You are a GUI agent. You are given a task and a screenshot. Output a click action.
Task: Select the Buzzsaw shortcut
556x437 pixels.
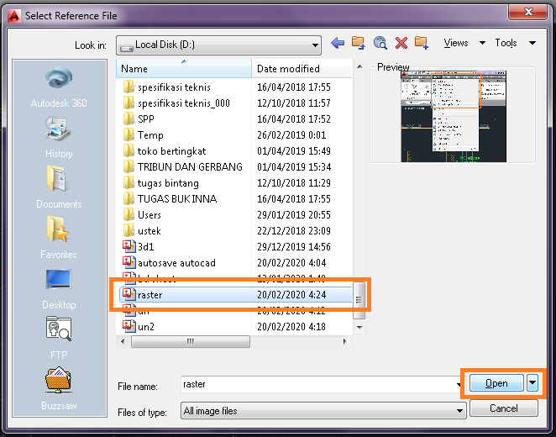pyautogui.click(x=59, y=388)
